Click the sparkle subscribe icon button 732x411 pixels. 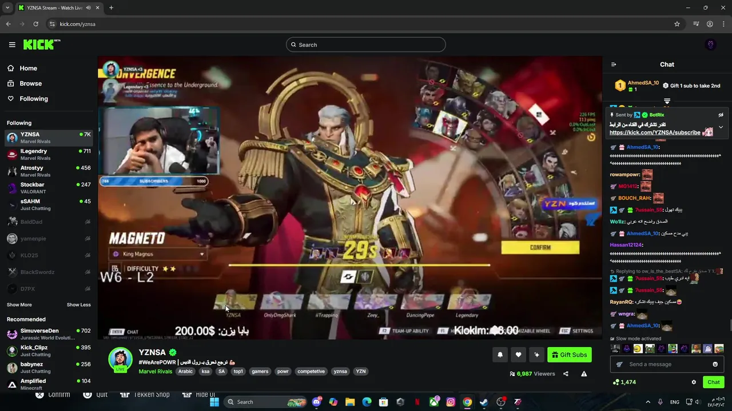536,354
